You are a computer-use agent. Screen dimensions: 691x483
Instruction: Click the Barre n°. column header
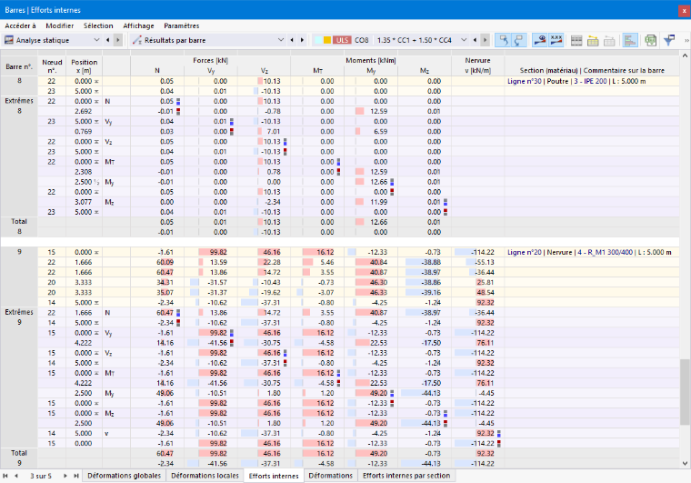[x=19, y=66]
